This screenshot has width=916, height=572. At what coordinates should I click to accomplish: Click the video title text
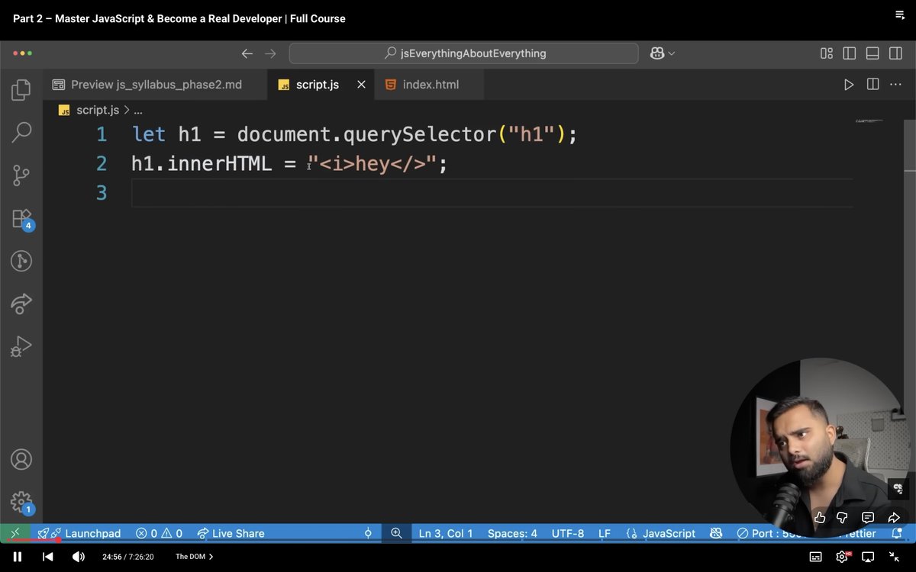[x=179, y=18]
